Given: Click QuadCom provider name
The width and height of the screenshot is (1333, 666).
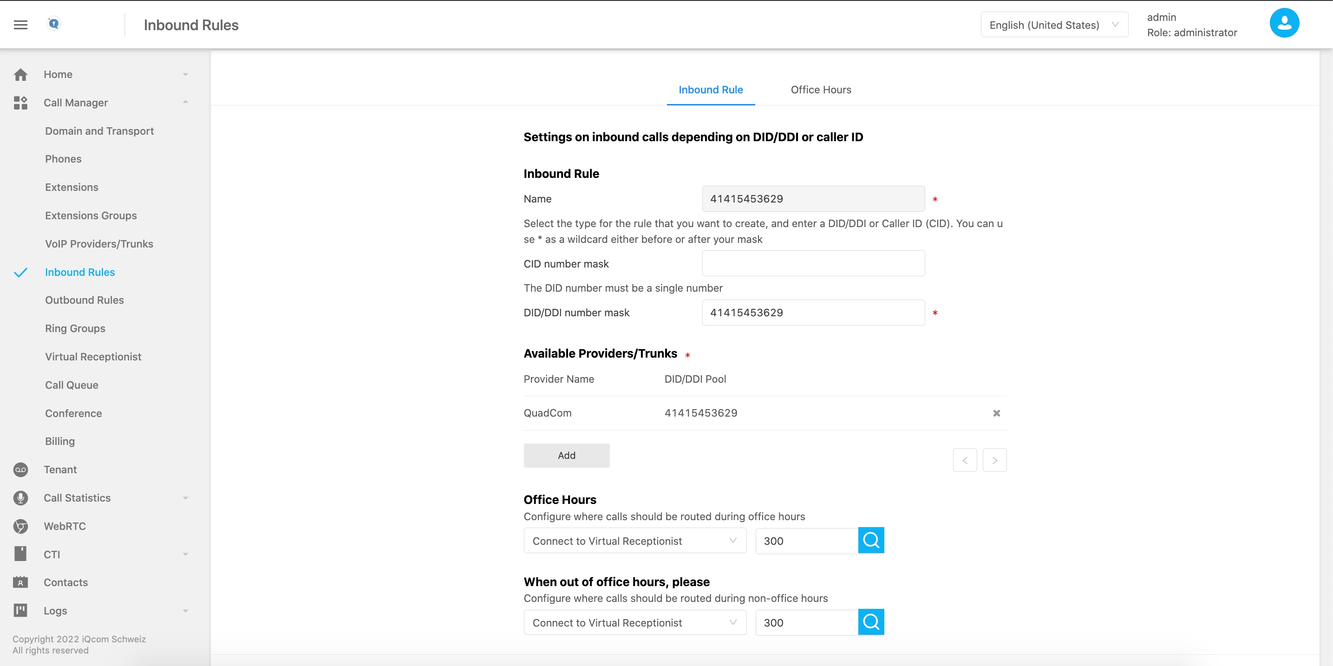Looking at the screenshot, I should point(548,413).
